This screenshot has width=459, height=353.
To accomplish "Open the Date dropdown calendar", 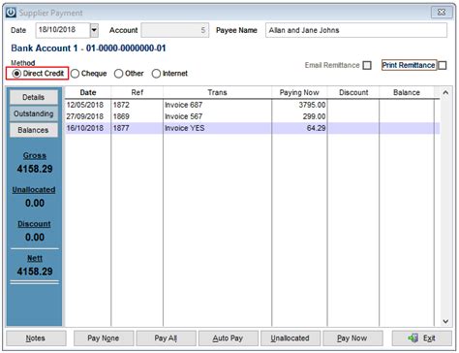I will click(x=94, y=30).
